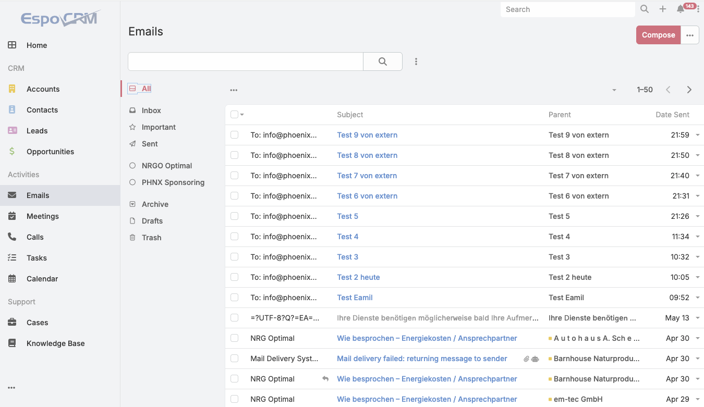704x407 pixels.
Task: Click the Accounts building icon
Action: pos(12,89)
